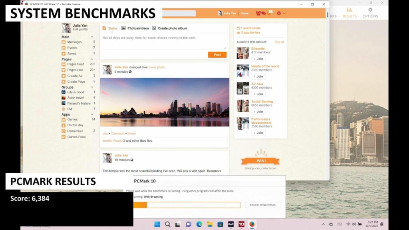The height and width of the screenshot is (230, 409).
Task: Open Firefox icon in taskbar
Action: pyautogui.click(x=252, y=224)
